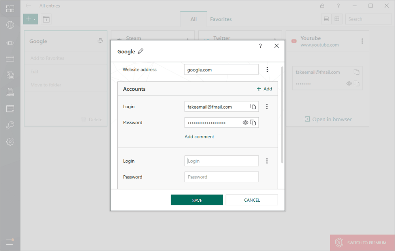Open the main window help question mark
This screenshot has width=395, height=251.
pos(339,6)
